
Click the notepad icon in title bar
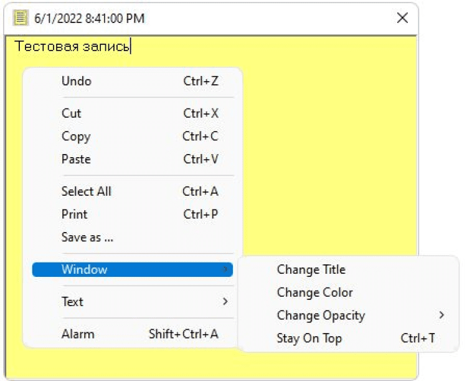[21, 18]
